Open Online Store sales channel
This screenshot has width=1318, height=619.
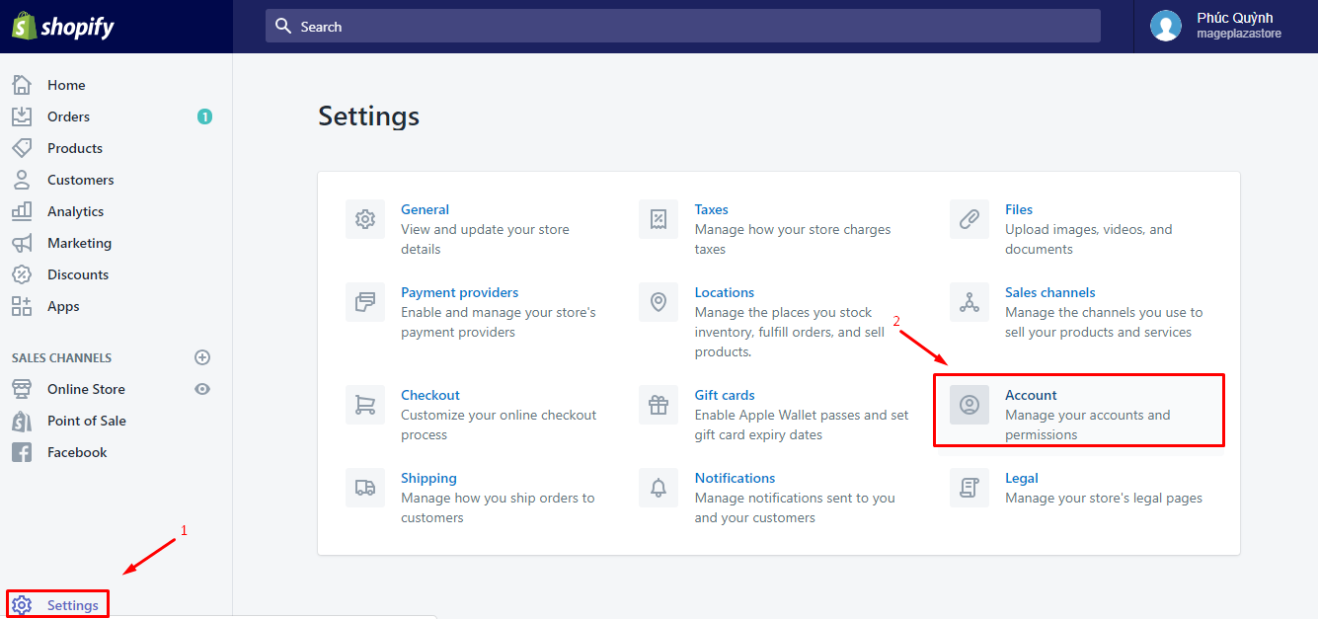pos(86,389)
